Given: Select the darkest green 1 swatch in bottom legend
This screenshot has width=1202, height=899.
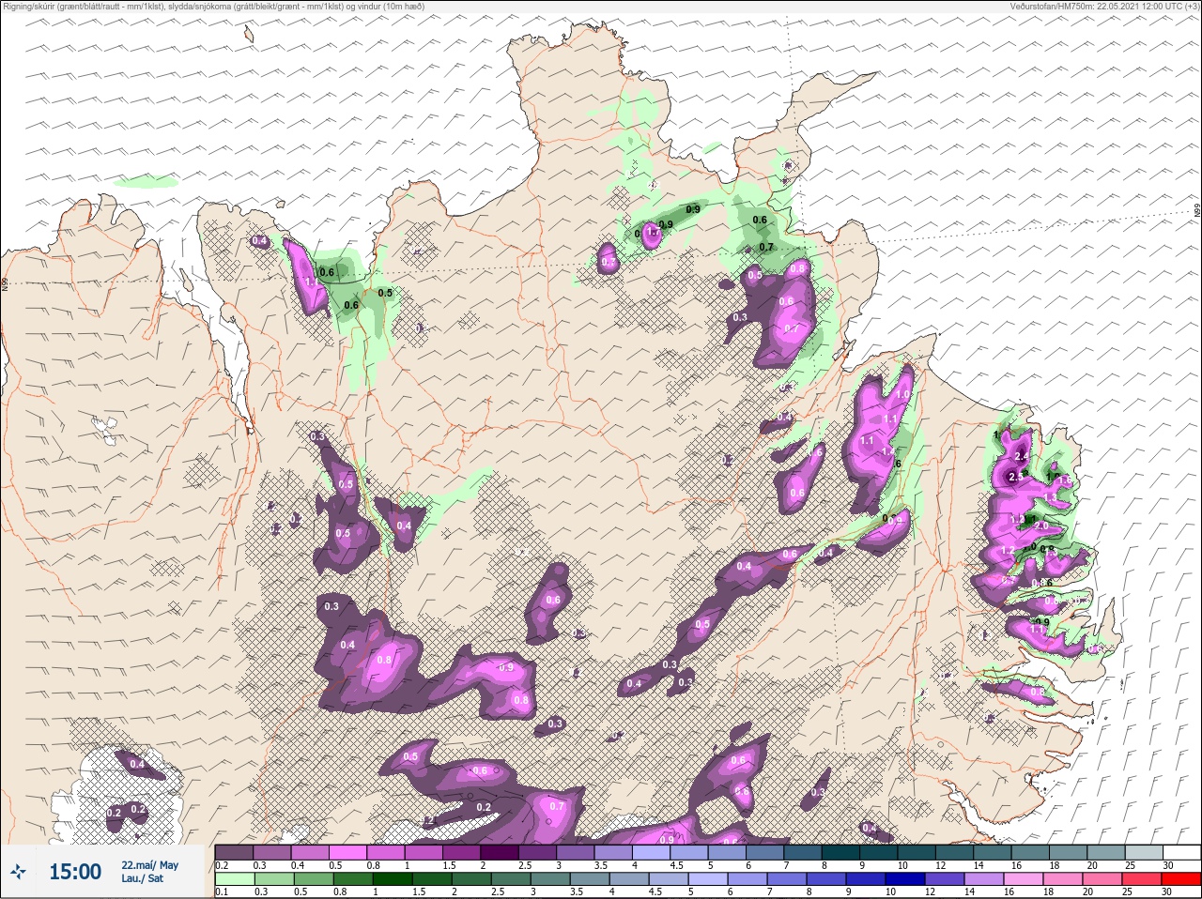Looking at the screenshot, I should point(393,879).
